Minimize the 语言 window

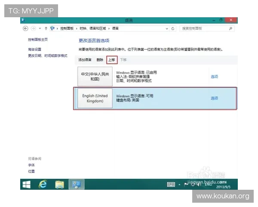tap(214, 20)
